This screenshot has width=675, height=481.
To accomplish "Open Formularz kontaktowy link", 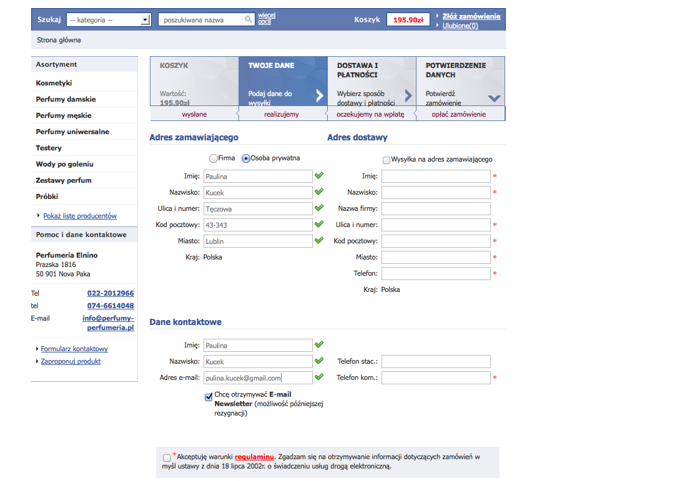I will tap(74, 349).
